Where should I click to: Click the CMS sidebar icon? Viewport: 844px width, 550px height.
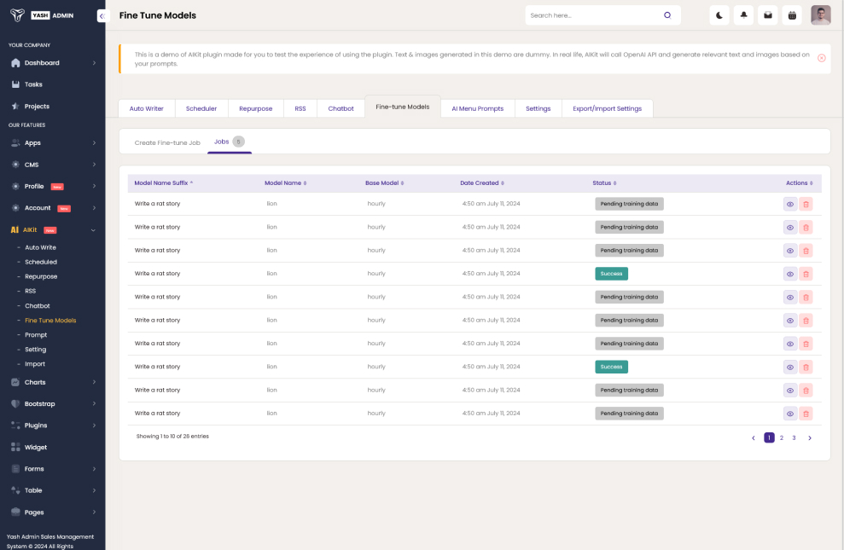tap(15, 165)
